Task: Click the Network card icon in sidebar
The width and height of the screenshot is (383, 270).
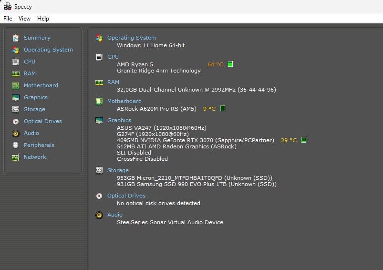Action: pos(16,157)
